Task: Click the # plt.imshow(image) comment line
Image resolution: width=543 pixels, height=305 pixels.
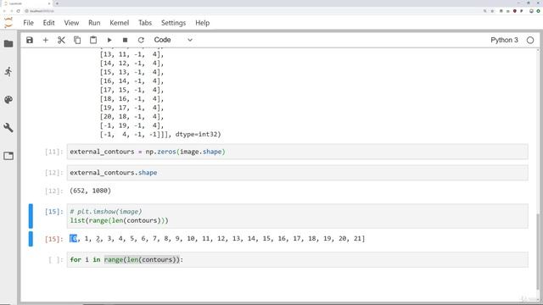Action: click(x=106, y=212)
